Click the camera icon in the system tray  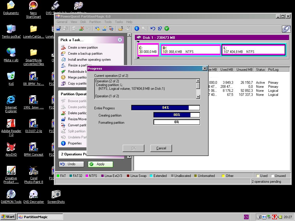(259, 217)
